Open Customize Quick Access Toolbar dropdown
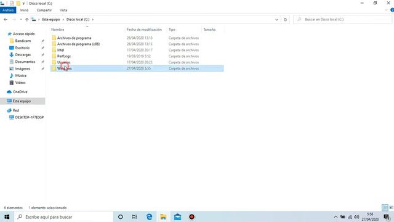Screen dimensions: 394x222 [x=23, y=4]
